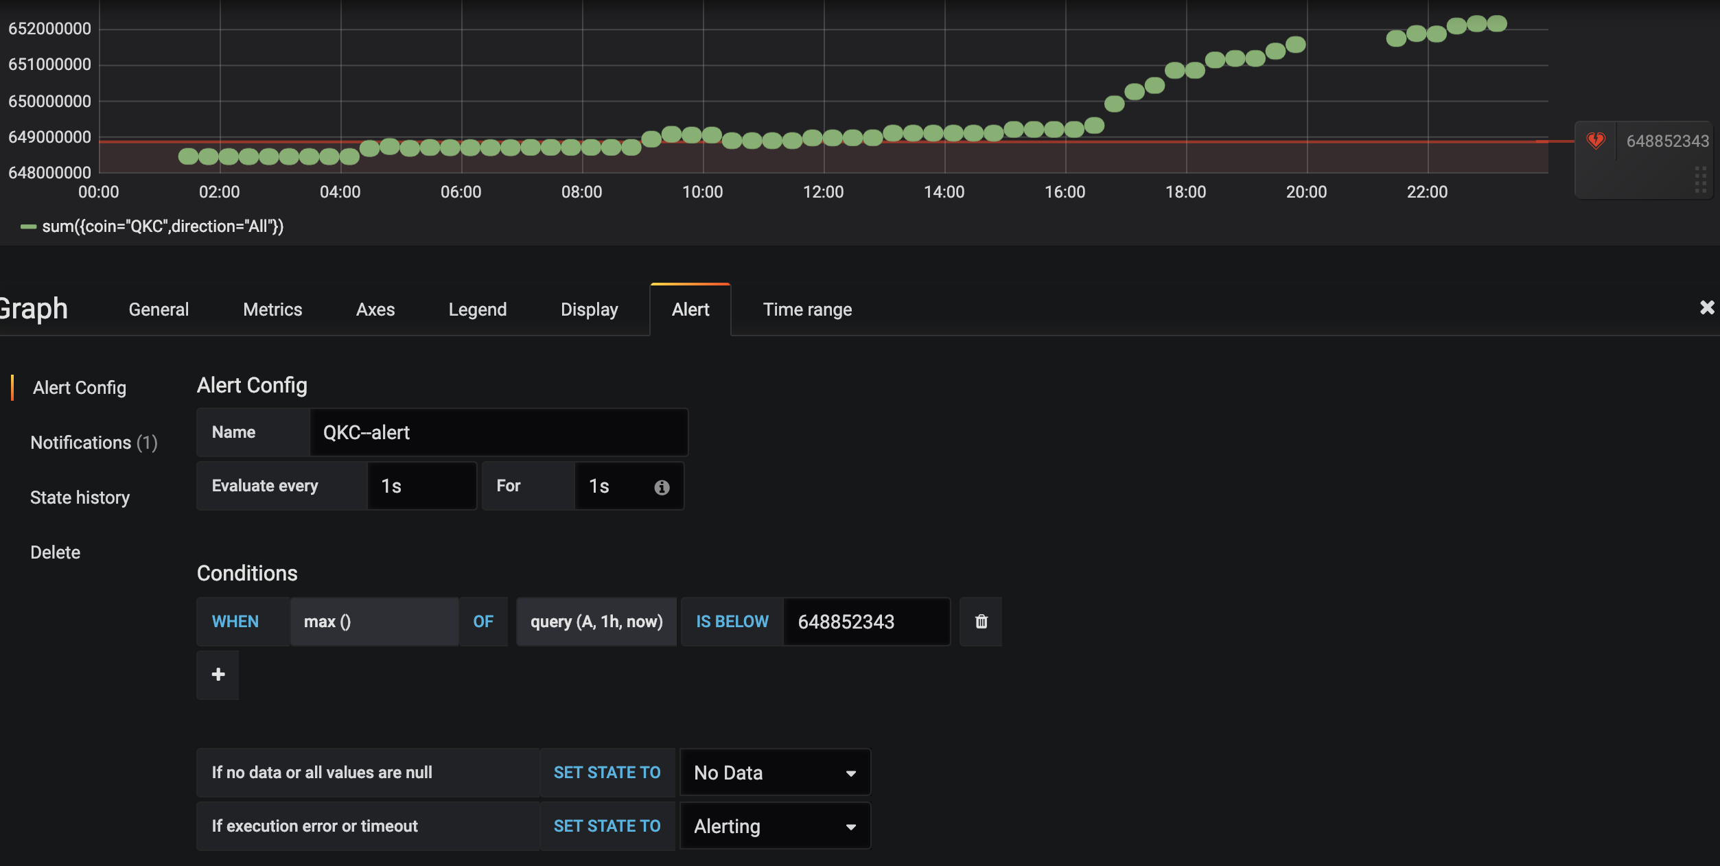Open Notifications (1) in the sidebar
1720x866 pixels.
(94, 442)
